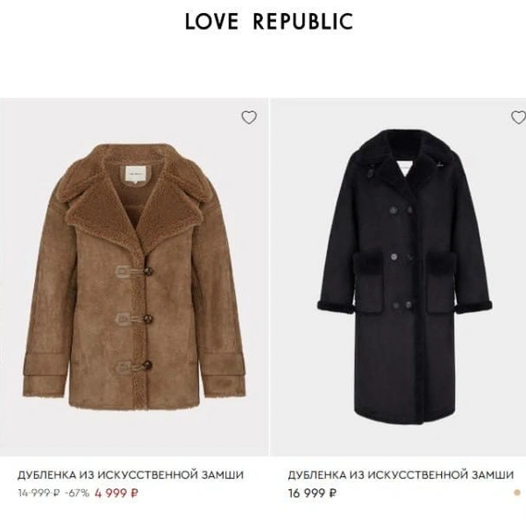Click the crossed-out price 14 999 ₽

39,493
